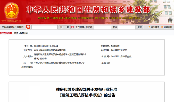Open the 收藏本站 link

pos(168,27)
